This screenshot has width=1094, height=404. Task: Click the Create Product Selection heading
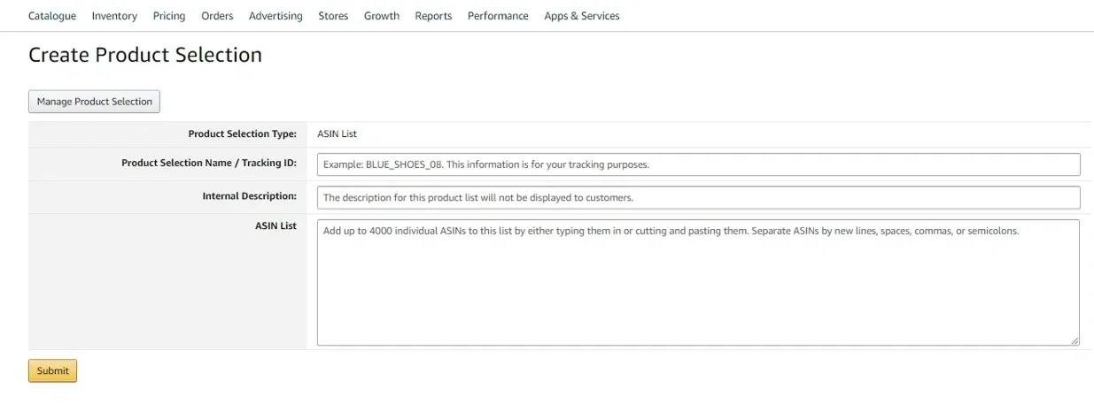click(x=145, y=55)
